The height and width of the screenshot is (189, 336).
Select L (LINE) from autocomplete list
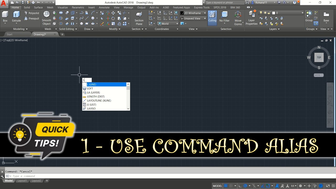pos(104,85)
